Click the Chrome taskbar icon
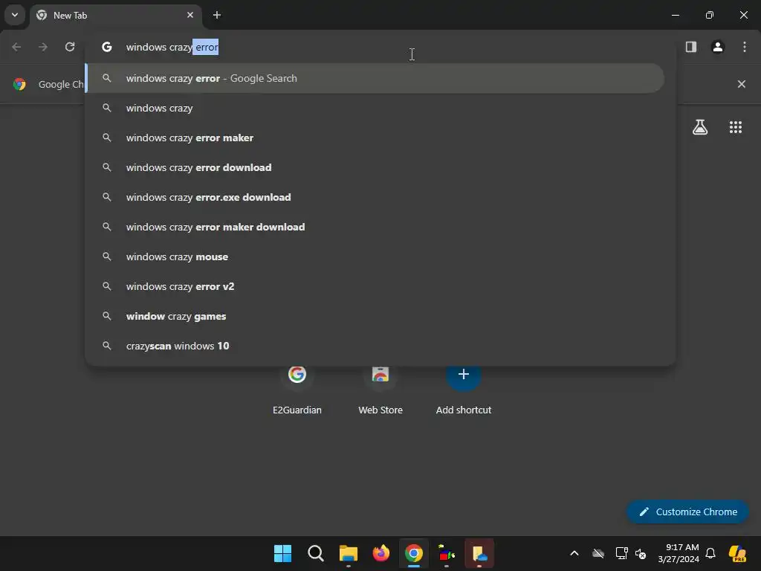761x571 pixels. pyautogui.click(x=413, y=553)
